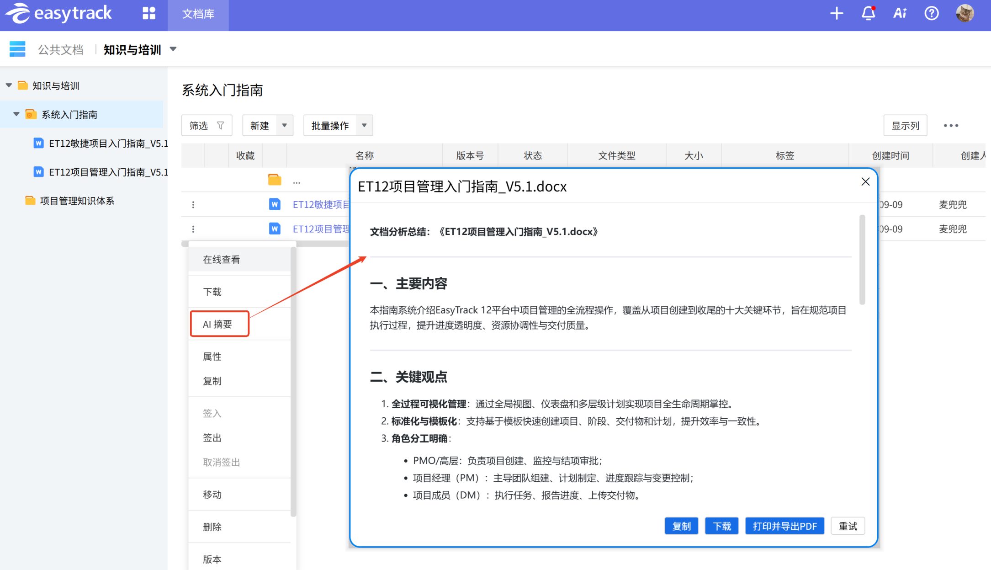
Task: Click the plus create icon in header
Action: click(836, 13)
